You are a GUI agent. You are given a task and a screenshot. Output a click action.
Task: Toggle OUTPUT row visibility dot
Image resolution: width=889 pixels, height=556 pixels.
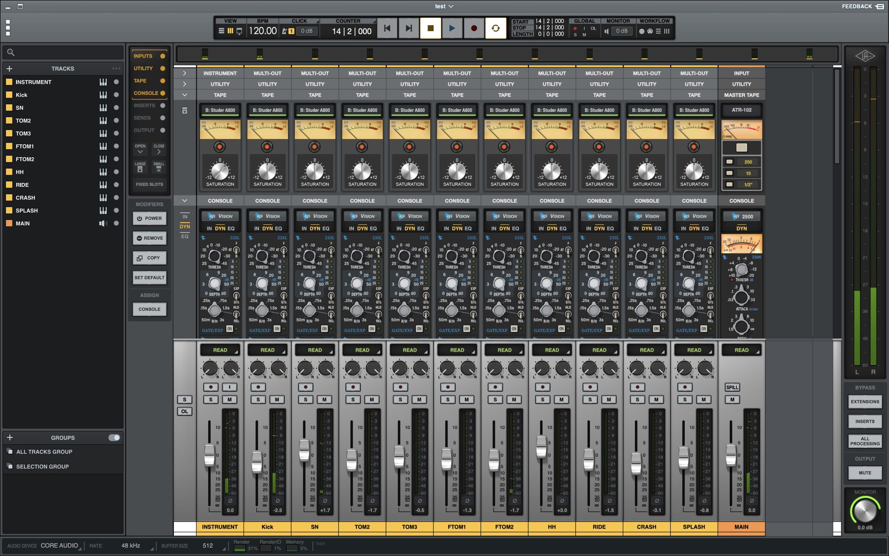163,130
